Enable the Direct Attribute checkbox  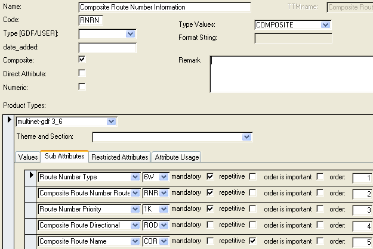tap(82, 73)
